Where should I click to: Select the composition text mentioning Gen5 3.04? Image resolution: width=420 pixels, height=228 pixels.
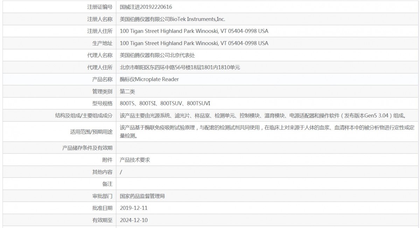[264, 115]
